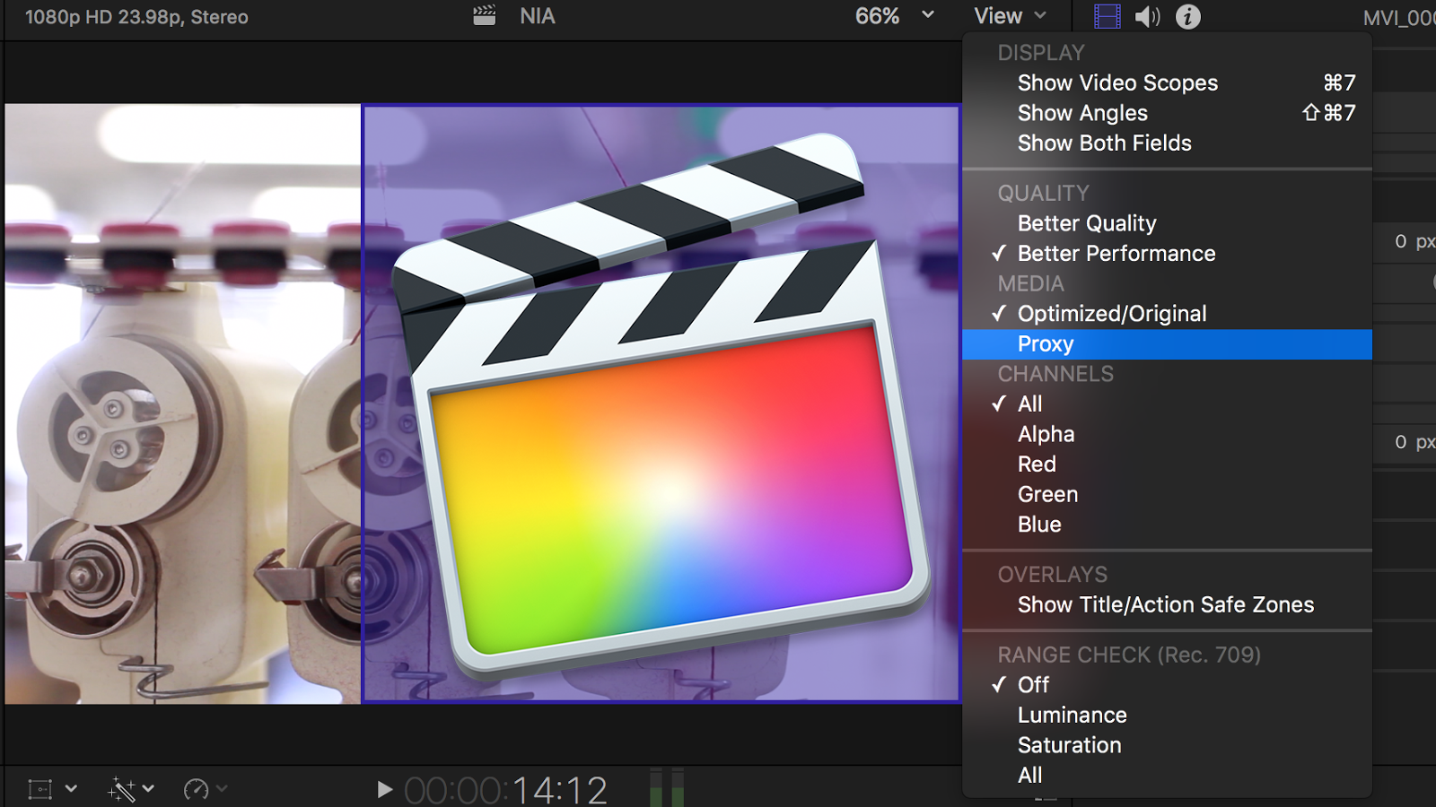The image size is (1436, 807).
Task: Show only the Blue channel
Action: 1167,525
